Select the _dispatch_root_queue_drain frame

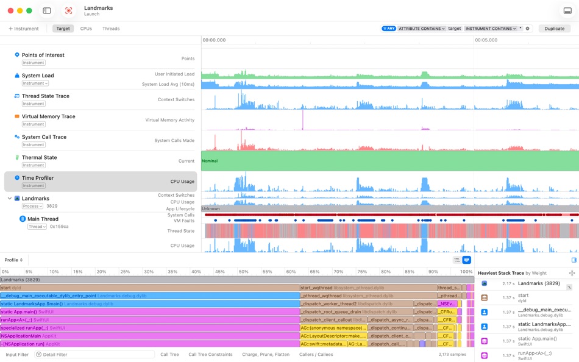click(x=357, y=312)
